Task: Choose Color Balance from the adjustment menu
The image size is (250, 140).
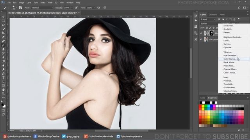Action: [x=230, y=59]
